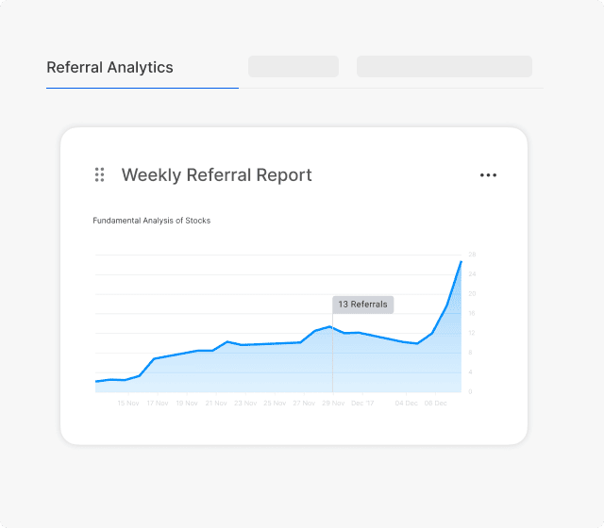Click the 29 Nov date label
The height and width of the screenshot is (528, 604).
click(x=333, y=403)
